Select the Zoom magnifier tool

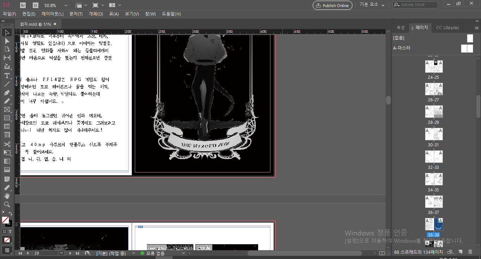pos(7,204)
